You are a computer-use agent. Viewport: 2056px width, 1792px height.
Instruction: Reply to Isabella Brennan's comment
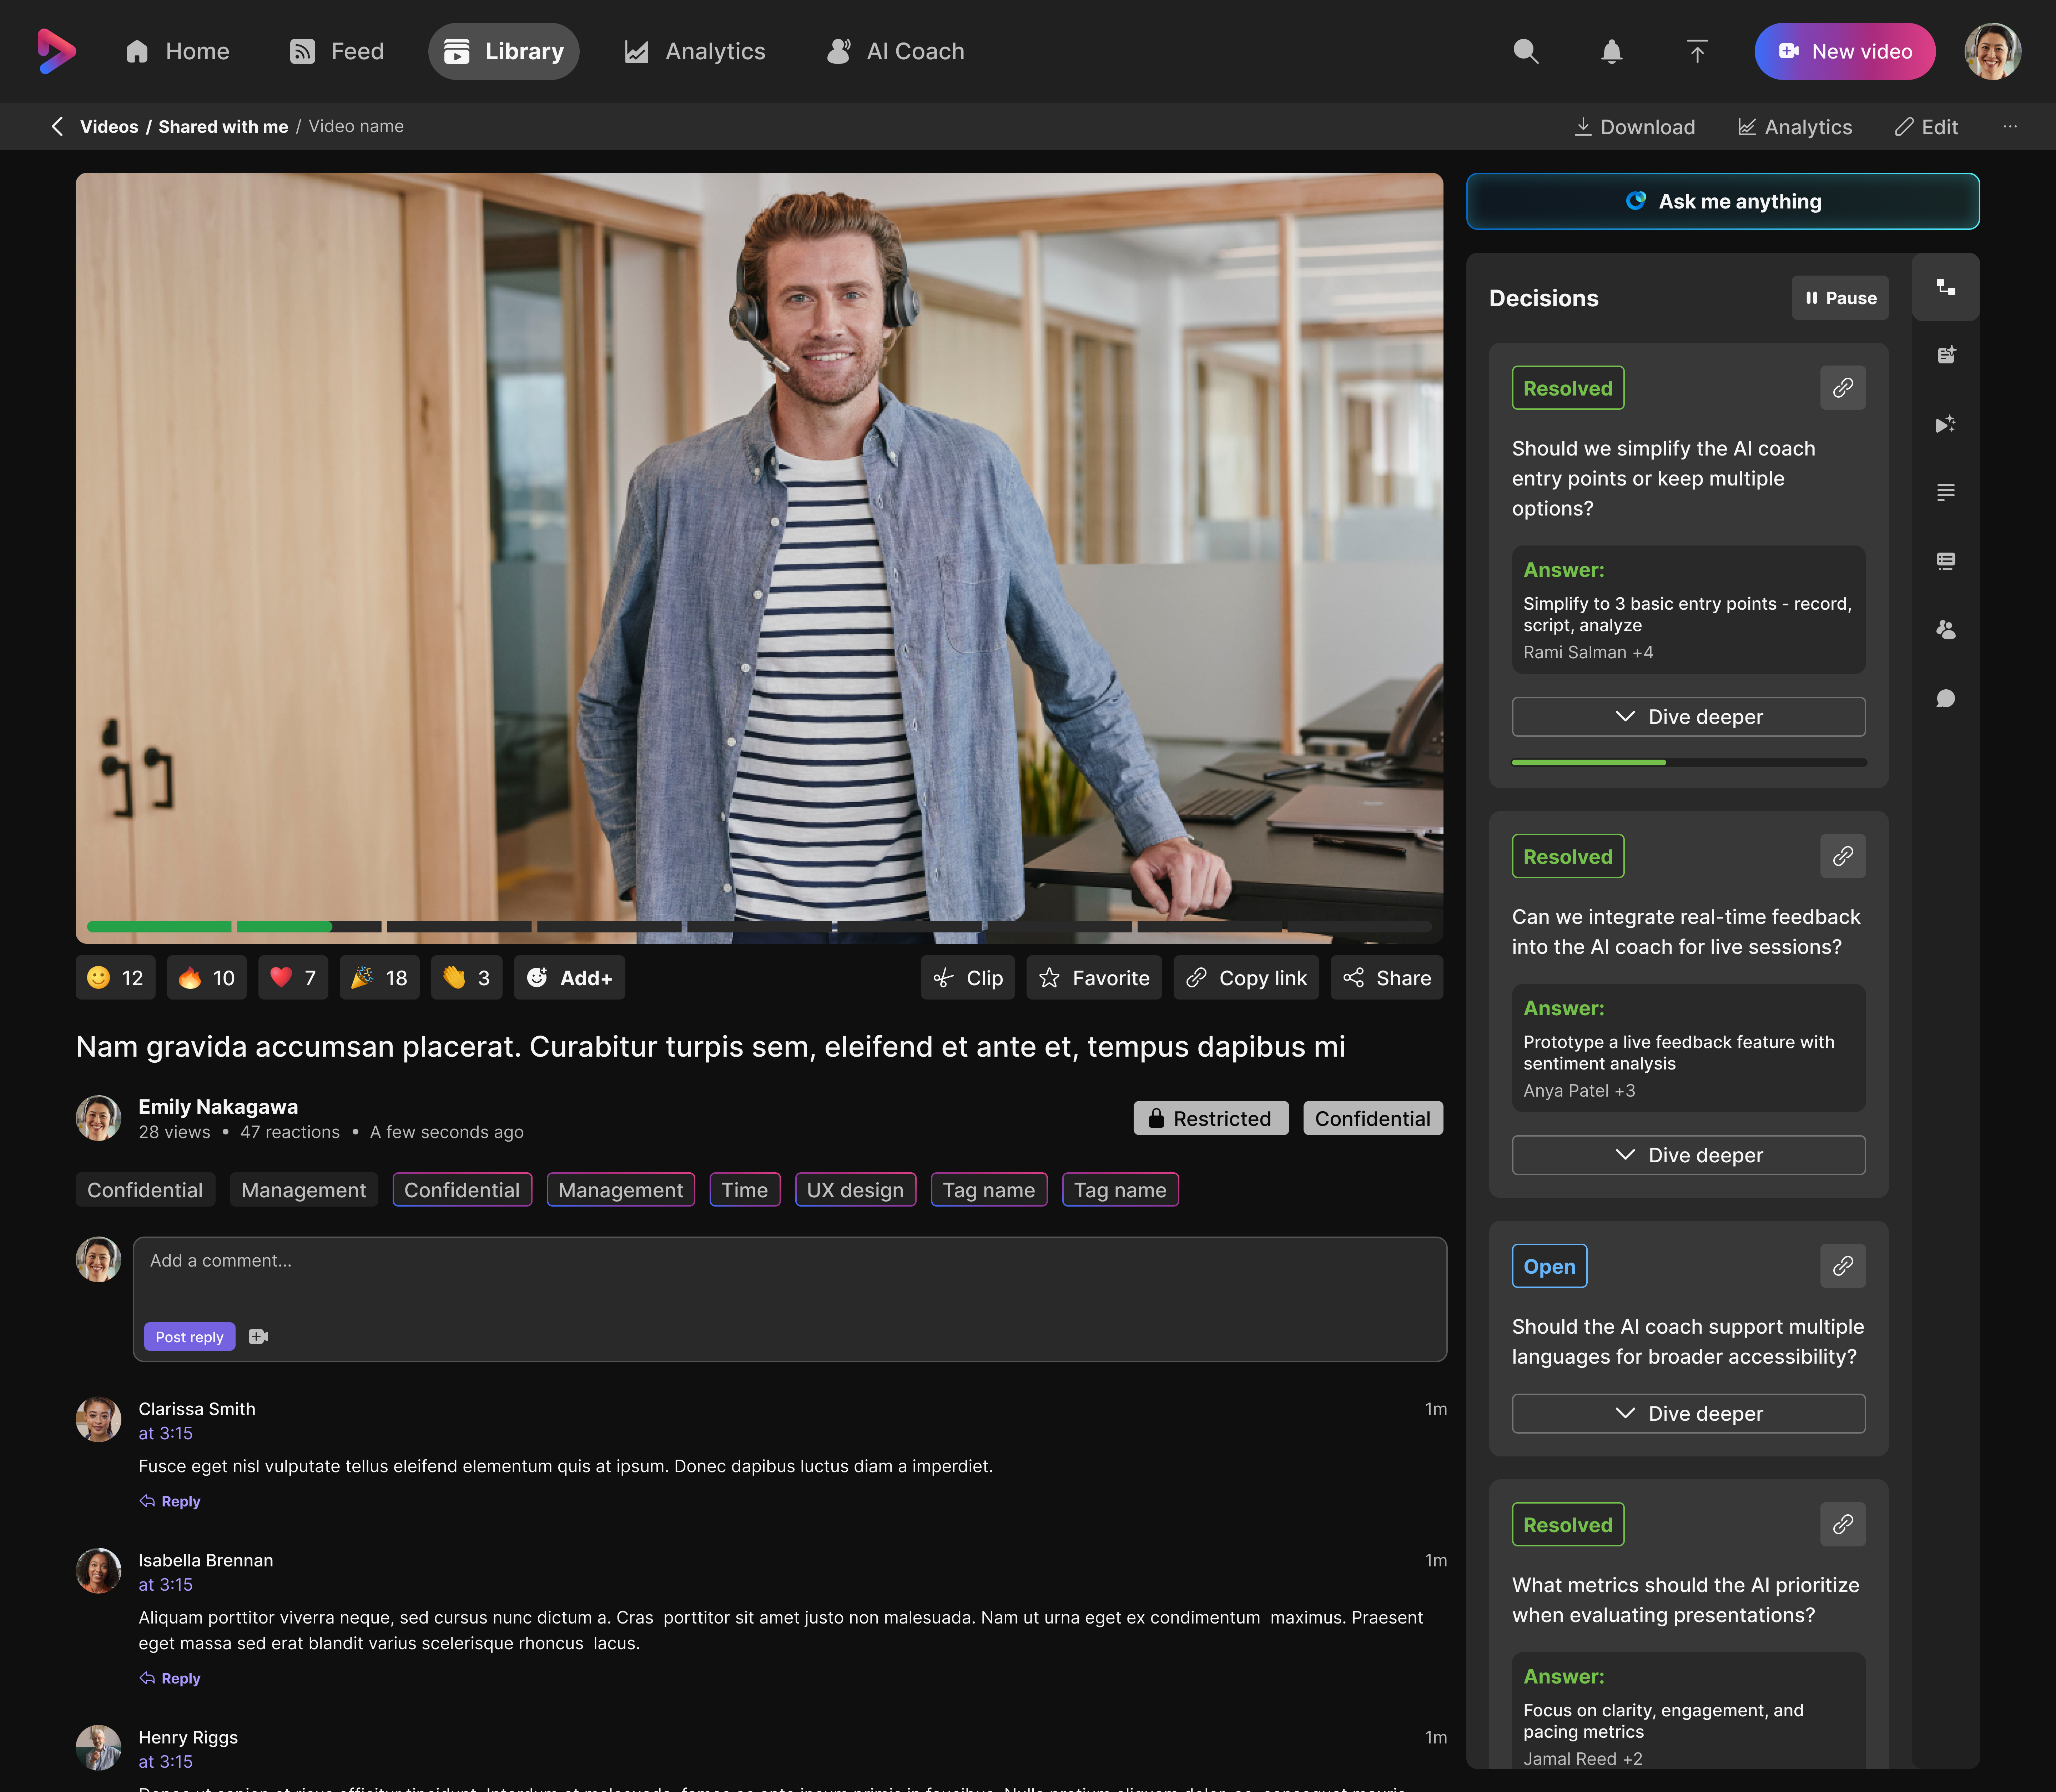pos(170,1678)
